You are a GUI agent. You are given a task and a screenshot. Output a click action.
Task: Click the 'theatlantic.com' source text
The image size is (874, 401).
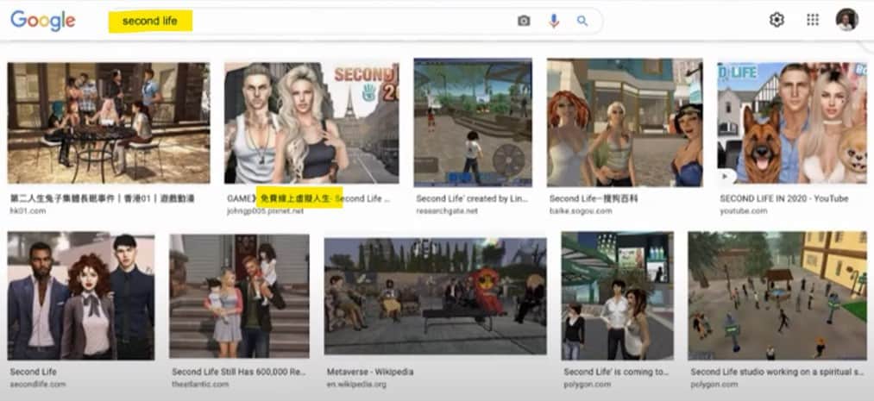[x=200, y=385]
